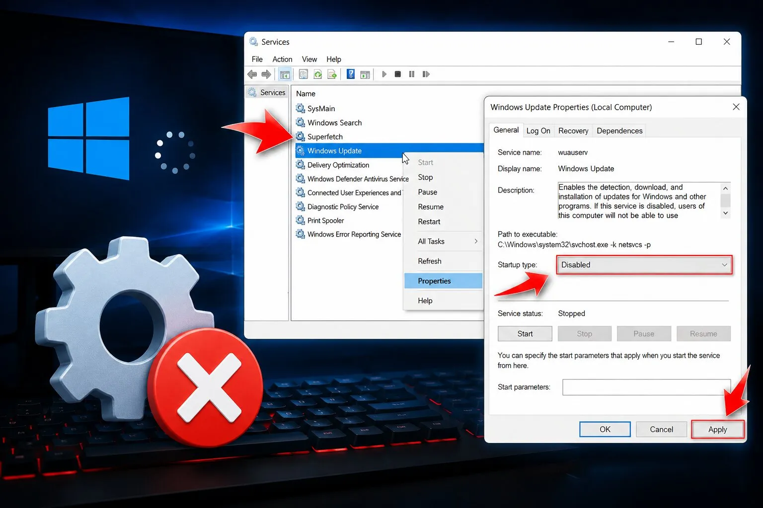Screen dimensions: 763x508
Task: Click the Restart Service icon in toolbar
Action: [x=426, y=74]
